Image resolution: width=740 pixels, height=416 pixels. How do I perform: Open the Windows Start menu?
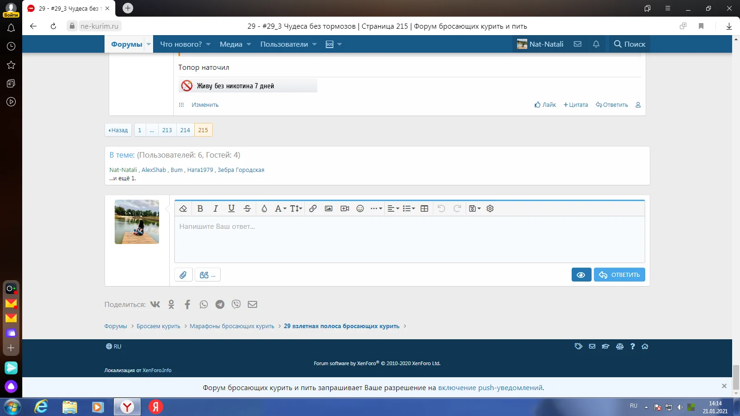tap(12, 407)
